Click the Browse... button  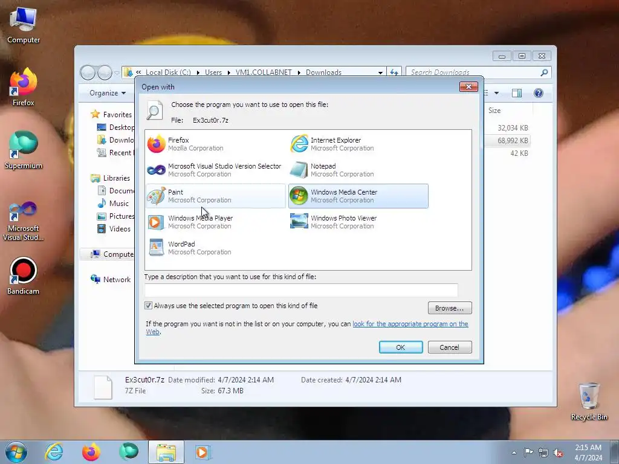click(450, 308)
